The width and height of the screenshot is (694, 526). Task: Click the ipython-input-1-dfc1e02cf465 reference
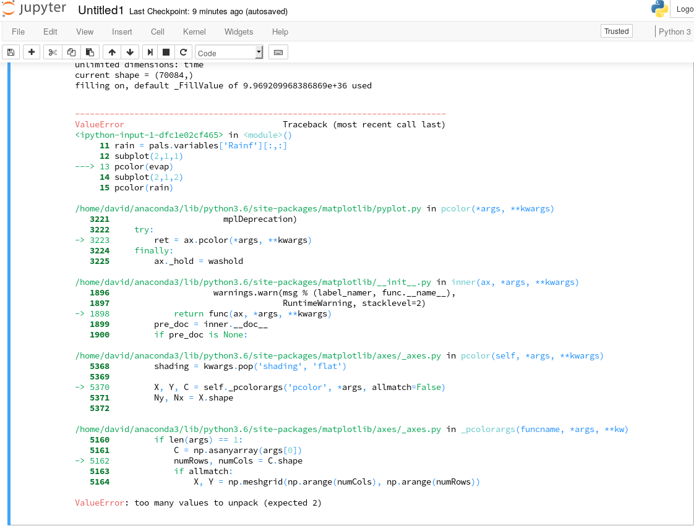point(149,135)
